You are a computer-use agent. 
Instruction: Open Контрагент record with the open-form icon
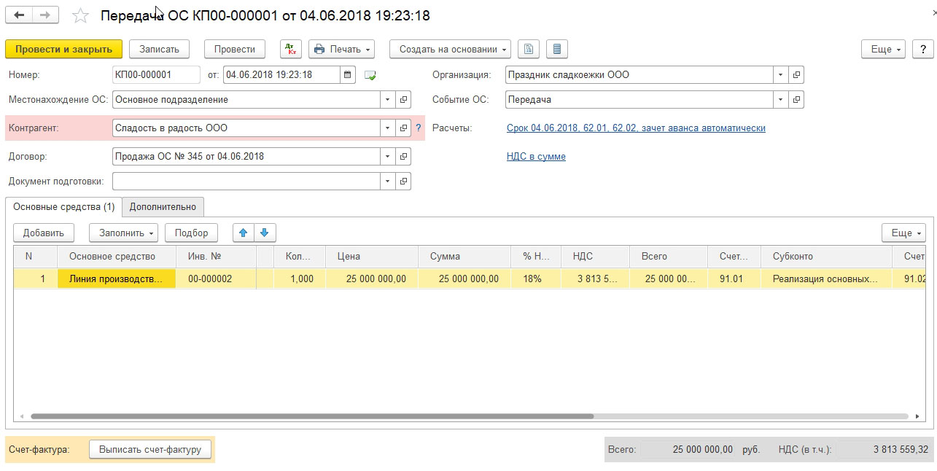point(403,128)
